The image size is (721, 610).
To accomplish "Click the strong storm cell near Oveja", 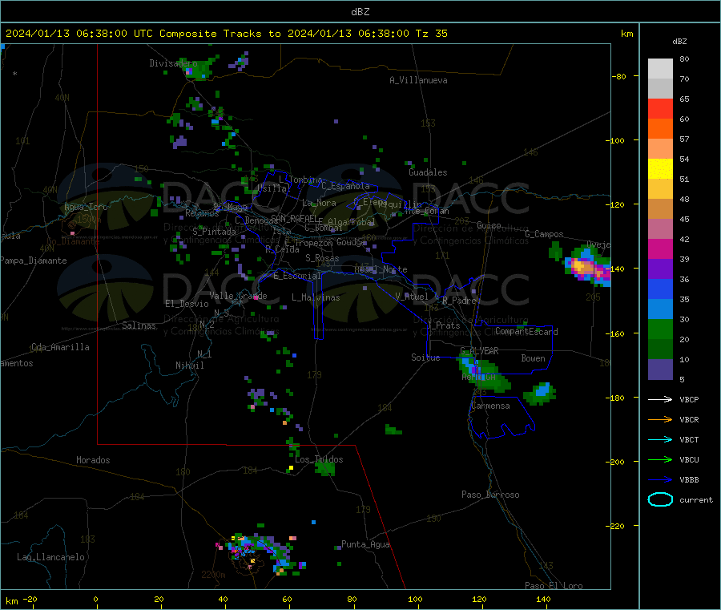I will tap(586, 266).
